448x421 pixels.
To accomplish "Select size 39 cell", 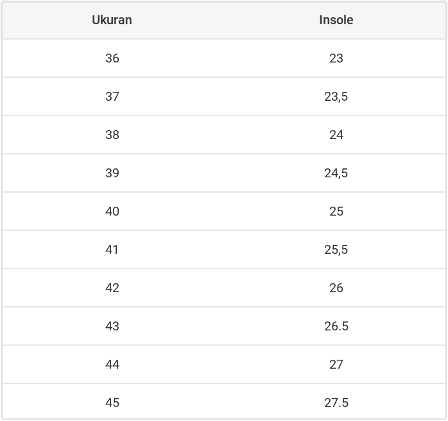I will point(112,173).
